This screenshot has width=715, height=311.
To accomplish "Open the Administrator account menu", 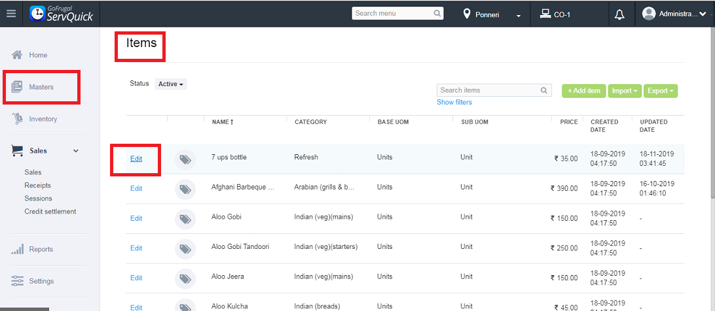I will click(x=674, y=14).
